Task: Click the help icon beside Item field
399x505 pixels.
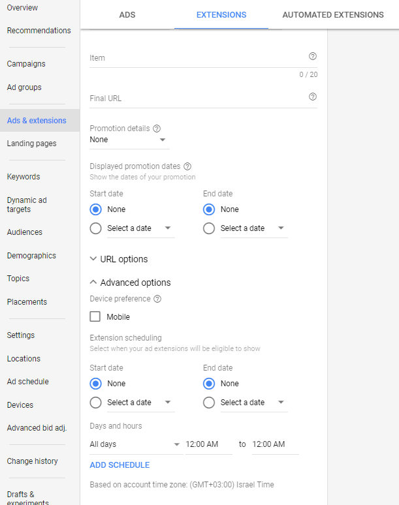Action: 312,56
